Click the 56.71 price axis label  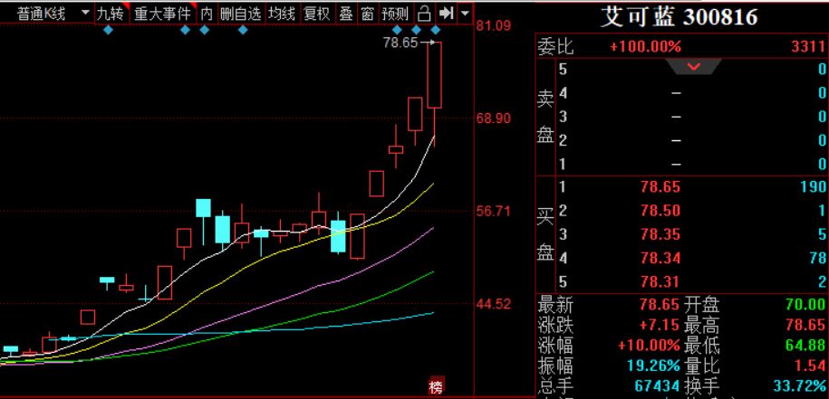494,212
